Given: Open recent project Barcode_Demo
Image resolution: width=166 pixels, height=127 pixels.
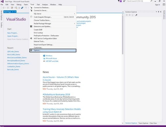Looking at the screenshot, I should (13, 70).
